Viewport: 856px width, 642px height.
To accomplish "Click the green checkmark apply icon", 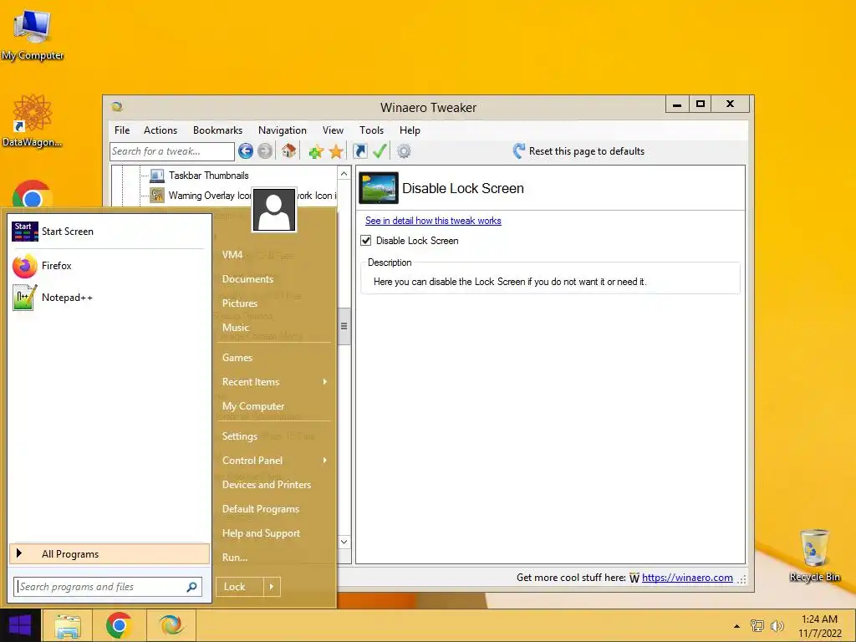I will (x=380, y=151).
